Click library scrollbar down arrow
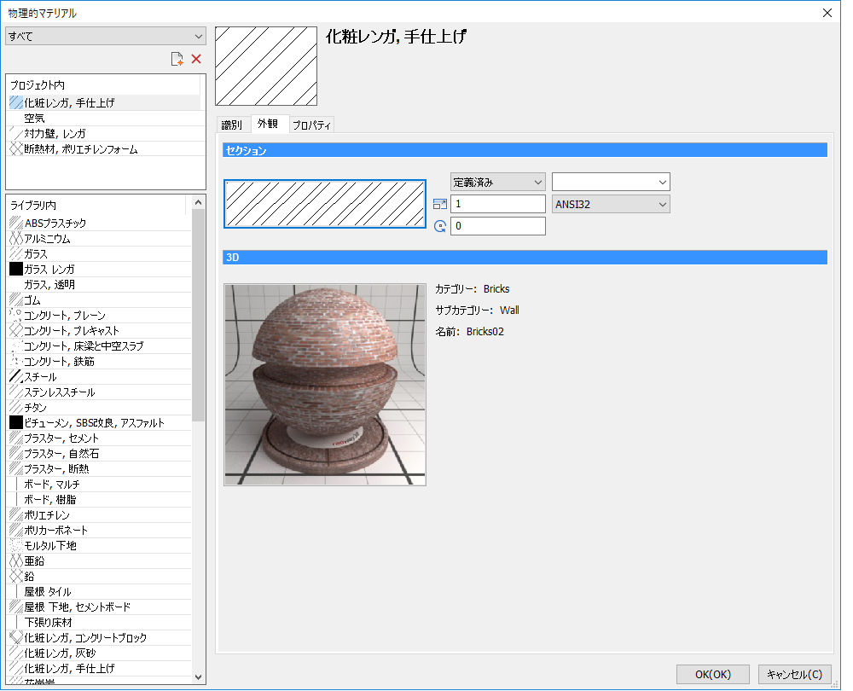The height and width of the screenshot is (691, 853). [198, 676]
